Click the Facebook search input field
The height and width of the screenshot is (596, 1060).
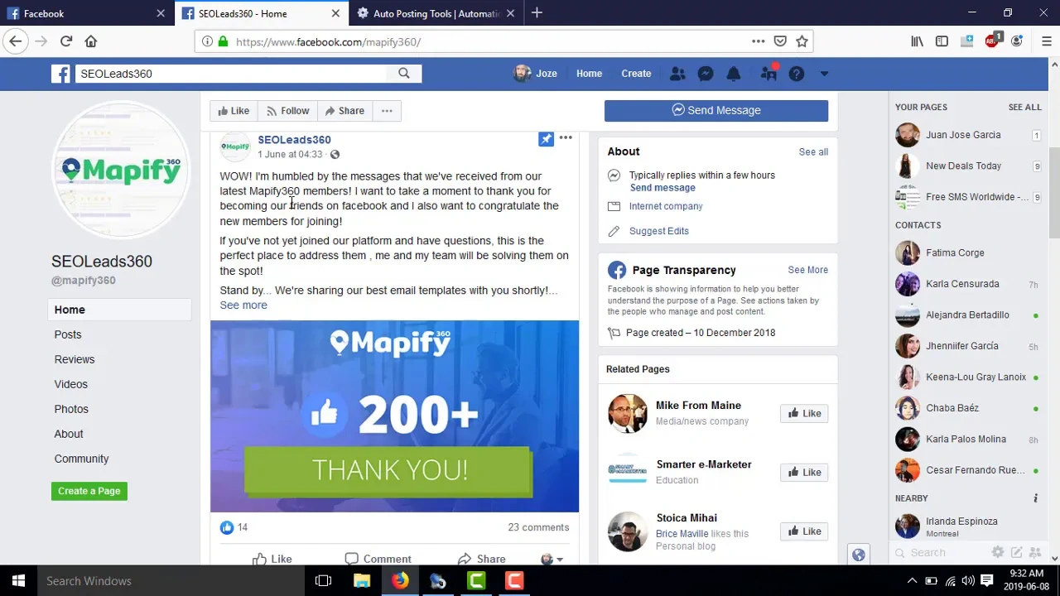click(x=232, y=74)
